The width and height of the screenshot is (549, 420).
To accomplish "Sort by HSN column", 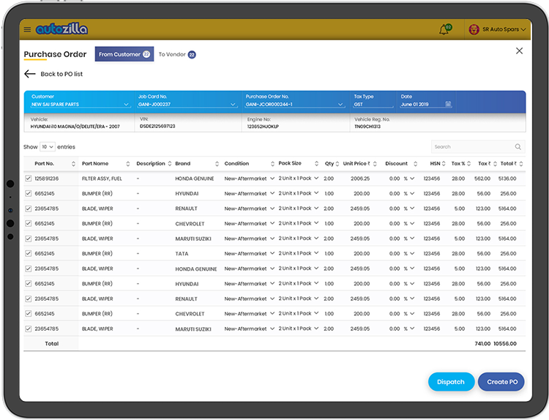I will [x=444, y=163].
